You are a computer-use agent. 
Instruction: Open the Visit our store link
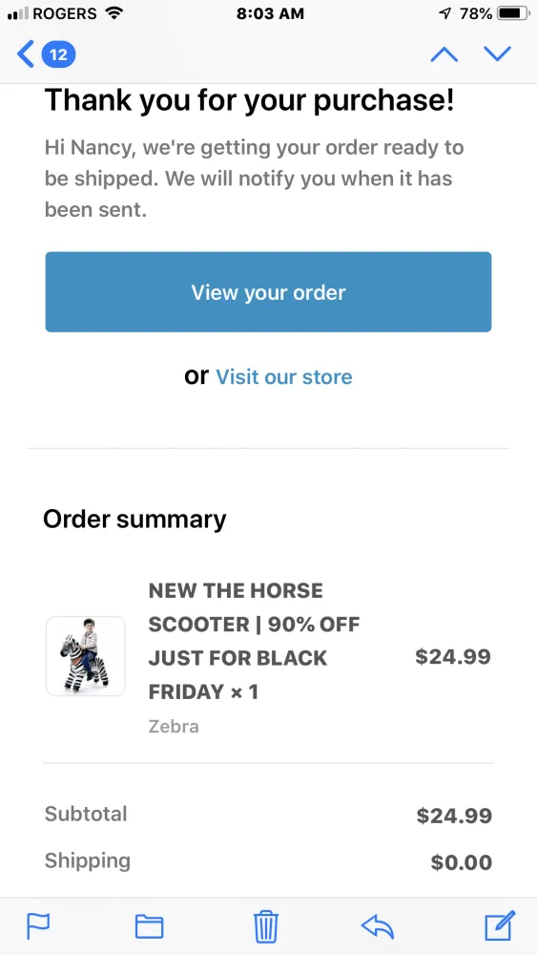284,377
